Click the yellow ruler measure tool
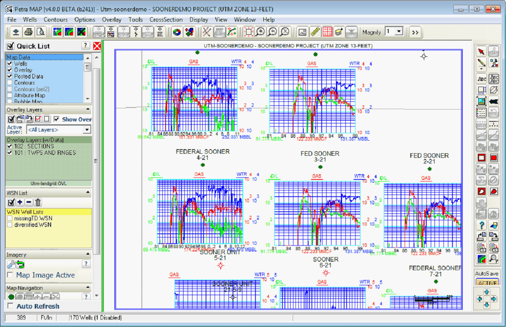Image resolution: width=506 pixels, height=327 pixels. 315,32
